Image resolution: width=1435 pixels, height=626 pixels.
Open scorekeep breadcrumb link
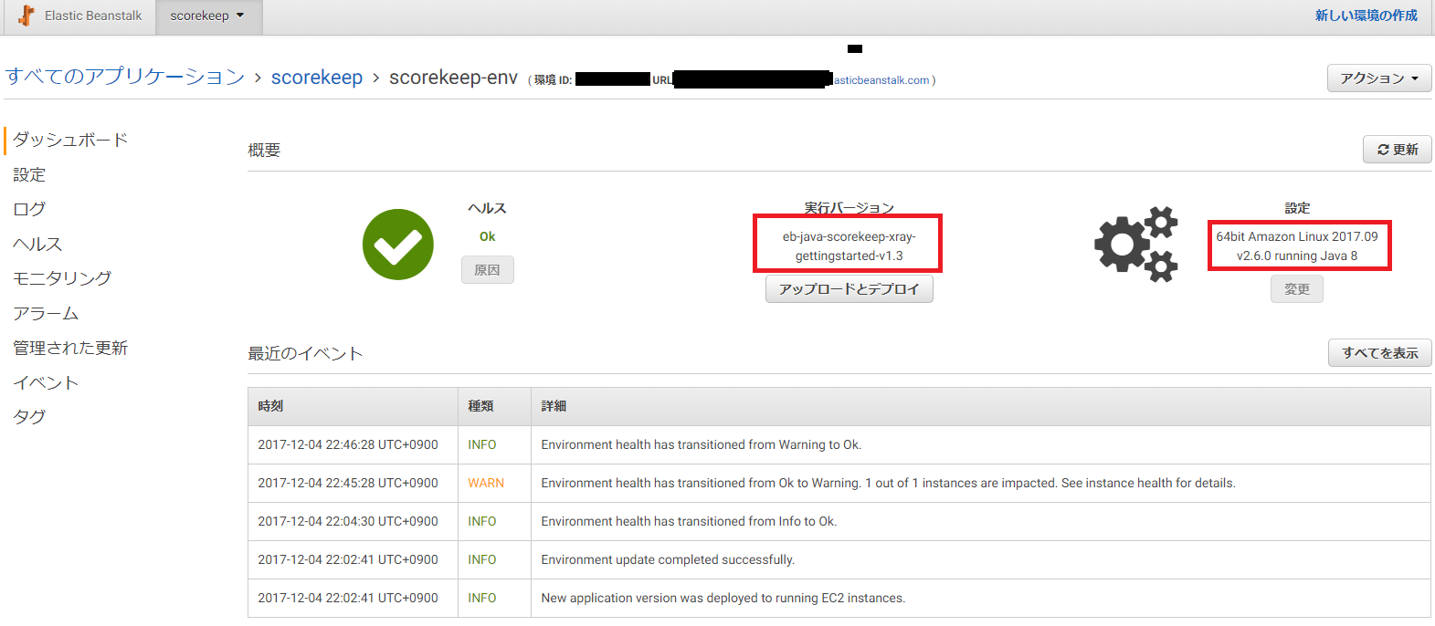pyautogui.click(x=317, y=78)
